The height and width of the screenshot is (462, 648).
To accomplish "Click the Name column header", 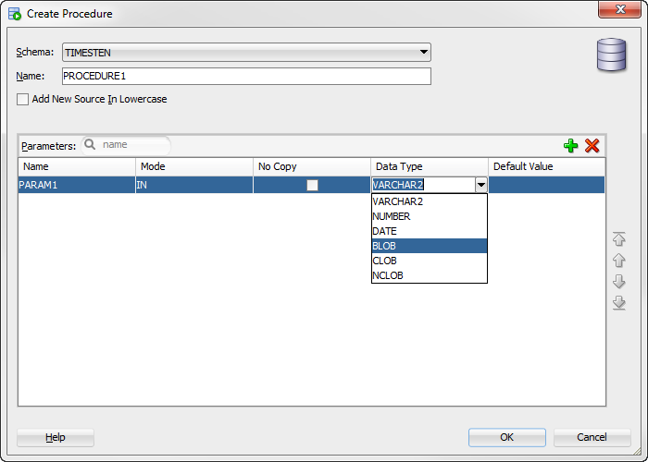I will (x=77, y=166).
